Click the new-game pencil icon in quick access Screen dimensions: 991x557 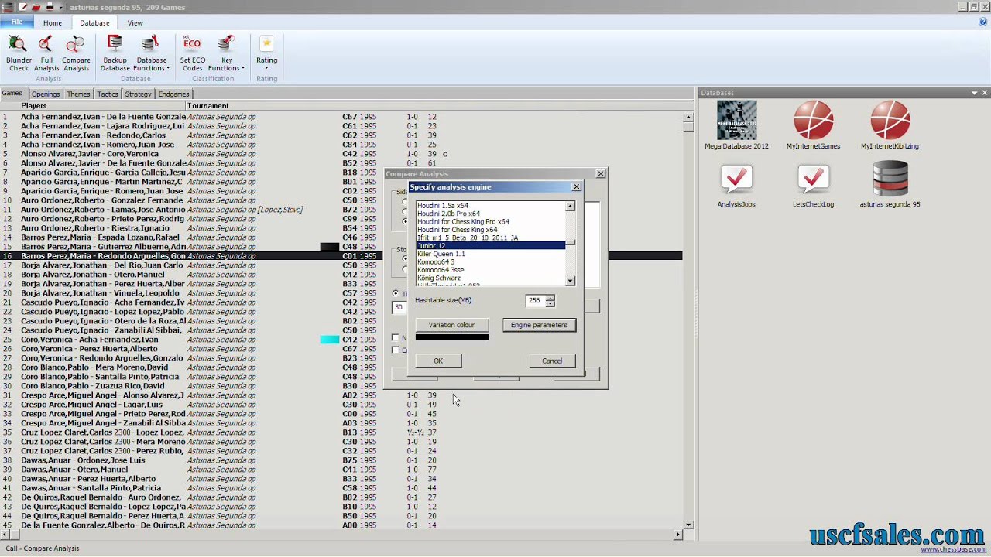(x=23, y=7)
